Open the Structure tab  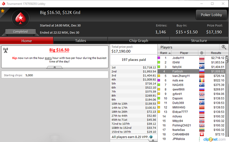click(x=199, y=41)
